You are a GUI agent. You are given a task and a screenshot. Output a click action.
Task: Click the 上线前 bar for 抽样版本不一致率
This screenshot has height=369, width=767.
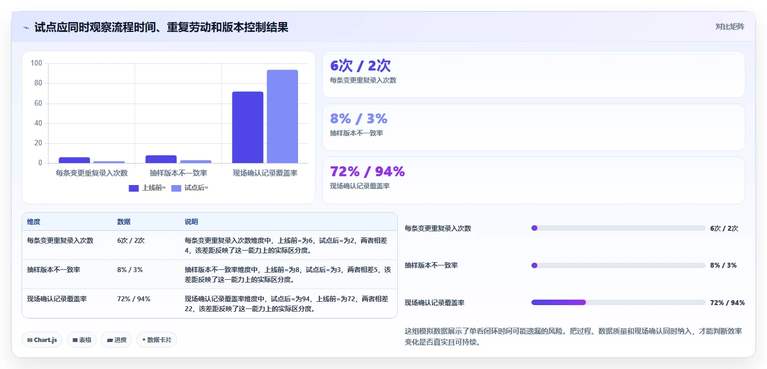click(x=161, y=159)
